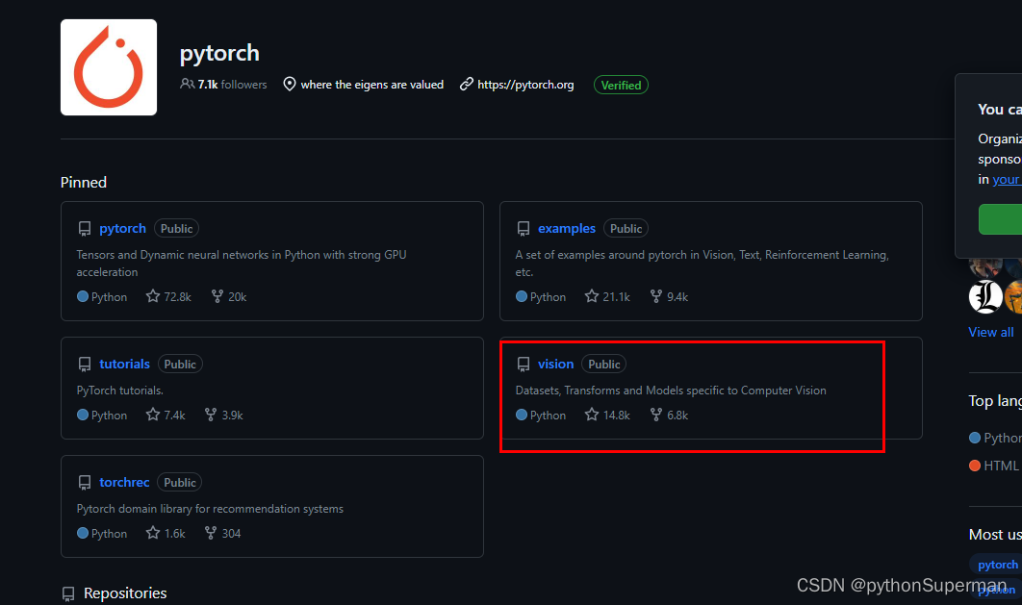Click the repo icon beside torchrec
The height and width of the screenshot is (605, 1022).
[85, 483]
